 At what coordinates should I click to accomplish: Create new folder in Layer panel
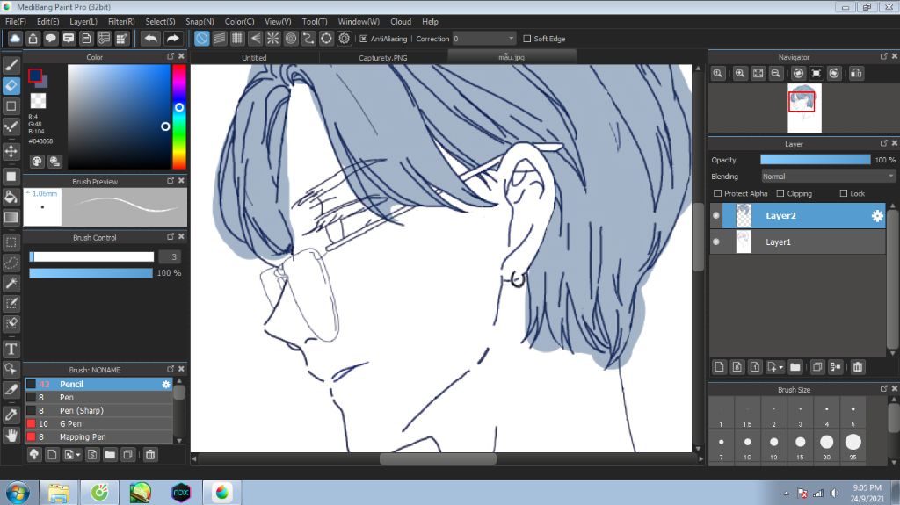point(795,367)
